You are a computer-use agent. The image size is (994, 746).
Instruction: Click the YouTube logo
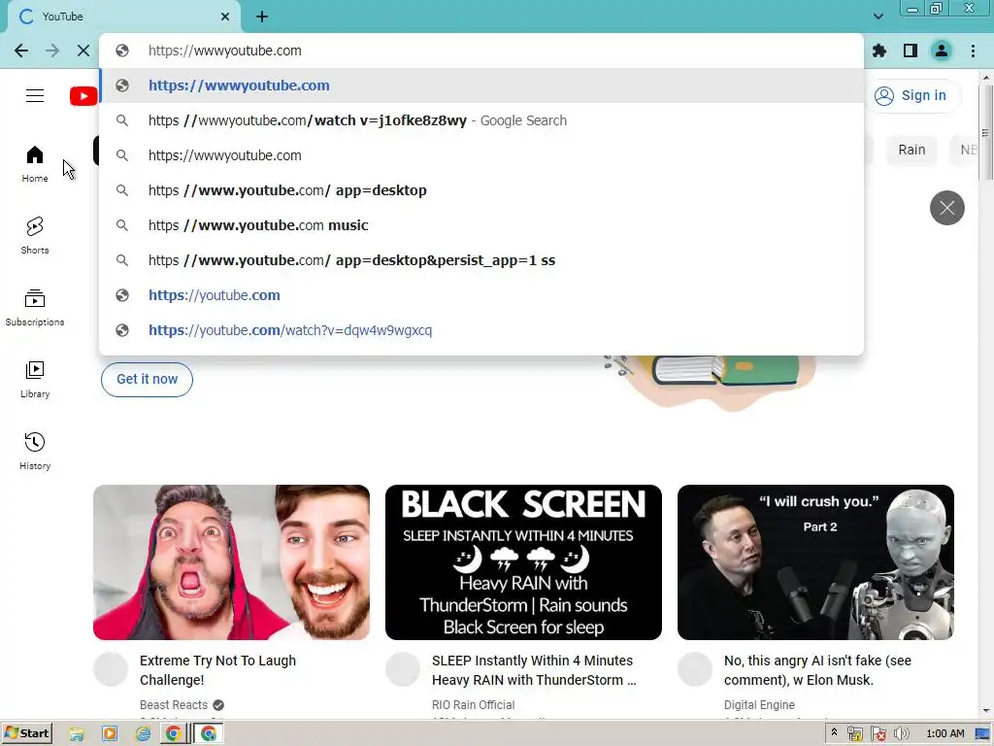(83, 96)
